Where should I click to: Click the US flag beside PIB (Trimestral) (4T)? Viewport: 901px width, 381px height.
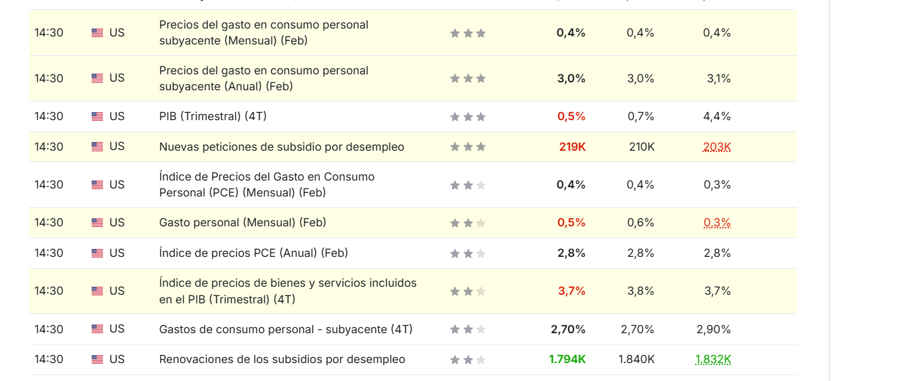point(97,117)
